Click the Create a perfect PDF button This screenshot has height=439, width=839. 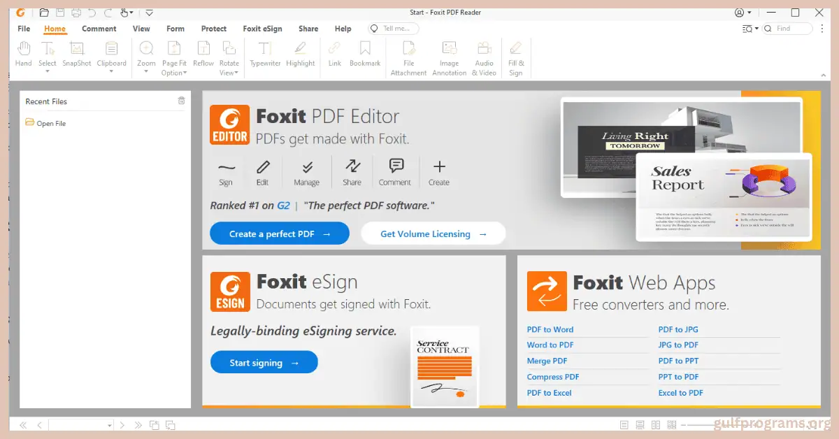click(x=279, y=233)
